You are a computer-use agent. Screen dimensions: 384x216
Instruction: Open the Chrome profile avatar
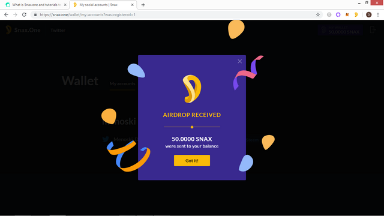368,14
